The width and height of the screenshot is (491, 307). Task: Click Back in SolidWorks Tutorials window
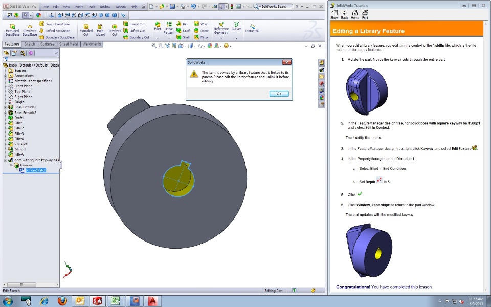pos(344,14)
